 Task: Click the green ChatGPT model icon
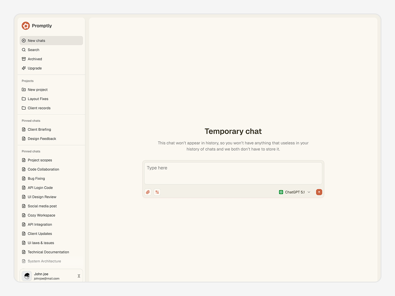click(x=281, y=192)
